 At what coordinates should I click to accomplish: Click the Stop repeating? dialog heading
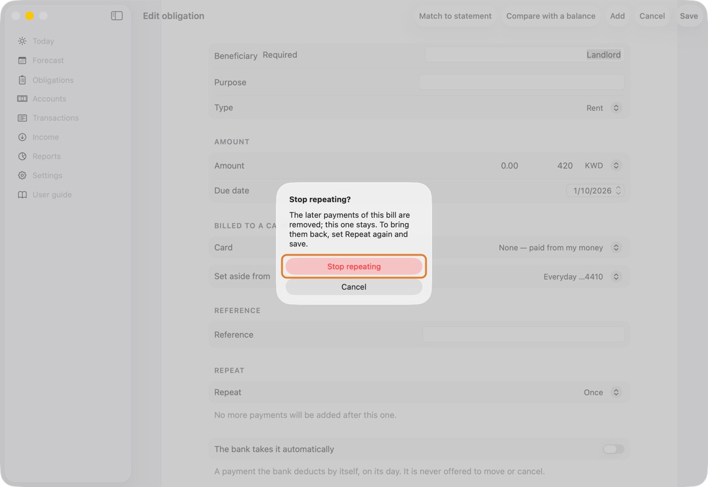click(x=320, y=199)
